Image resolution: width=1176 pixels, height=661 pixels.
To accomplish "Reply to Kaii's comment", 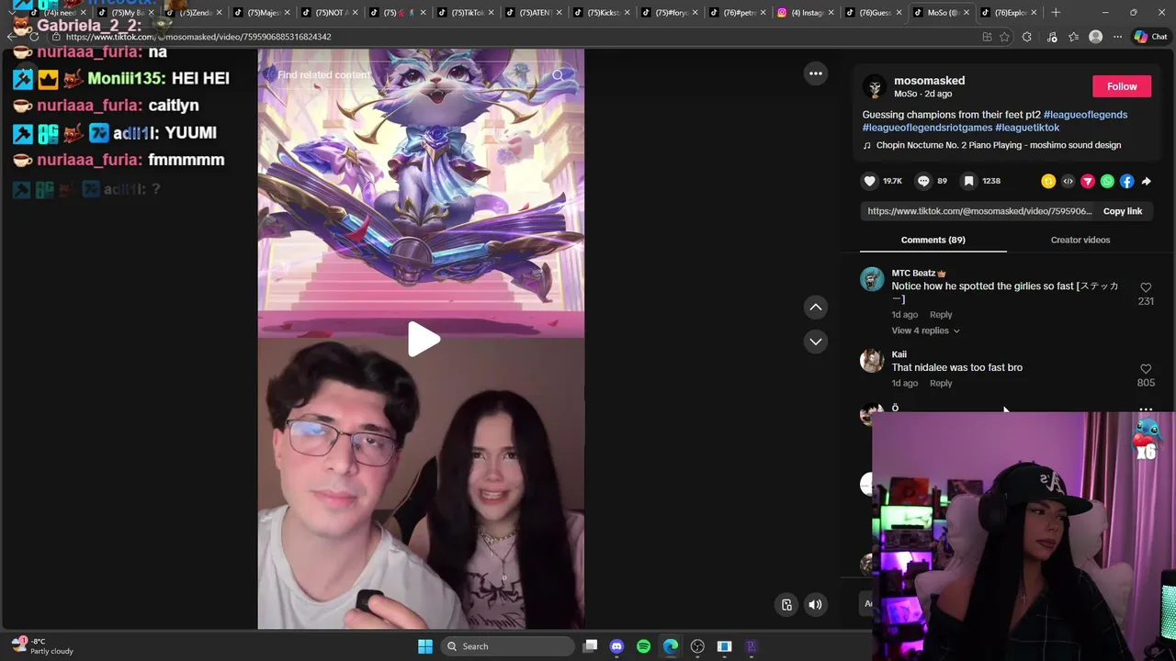I will (941, 383).
